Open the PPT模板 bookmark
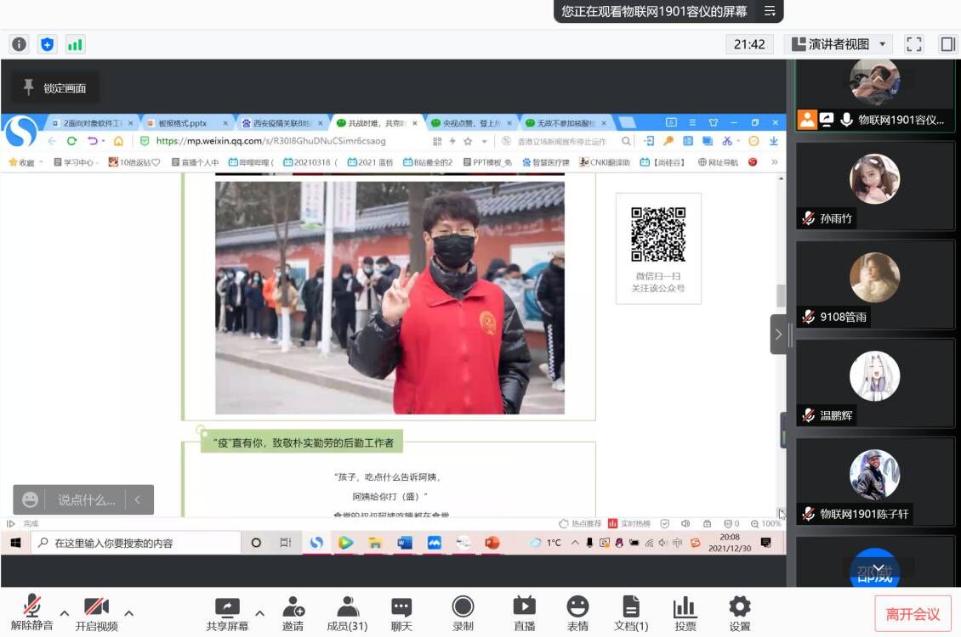Screen dimensions: 961x637 pos(487,162)
